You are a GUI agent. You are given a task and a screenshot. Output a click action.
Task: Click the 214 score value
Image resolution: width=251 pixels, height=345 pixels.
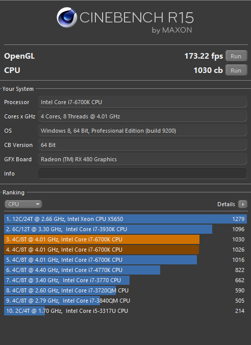[240, 311]
